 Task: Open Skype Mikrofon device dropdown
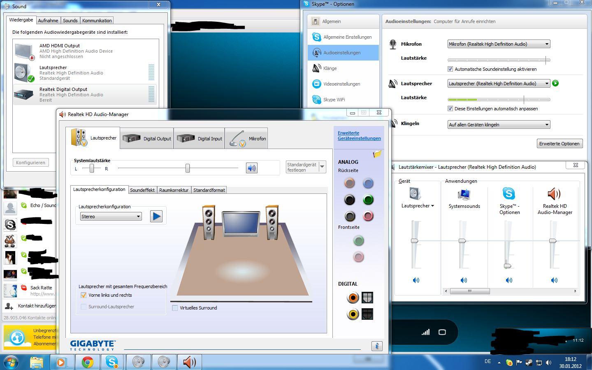[x=499, y=44]
